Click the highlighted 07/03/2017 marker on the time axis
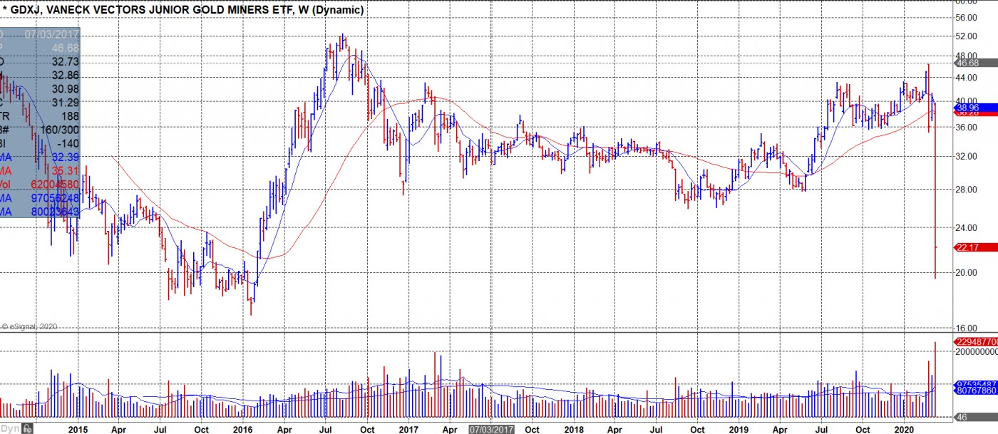This screenshot has height=434, width=998. [x=491, y=430]
